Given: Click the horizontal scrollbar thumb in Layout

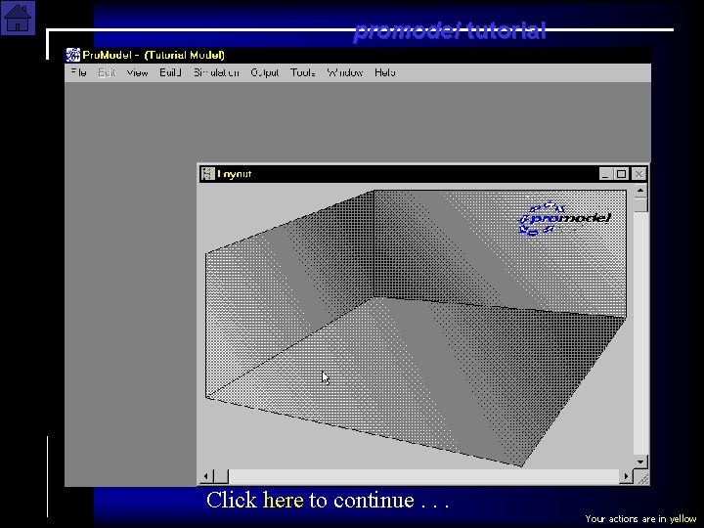Looking at the screenshot, I should click(x=221, y=476).
